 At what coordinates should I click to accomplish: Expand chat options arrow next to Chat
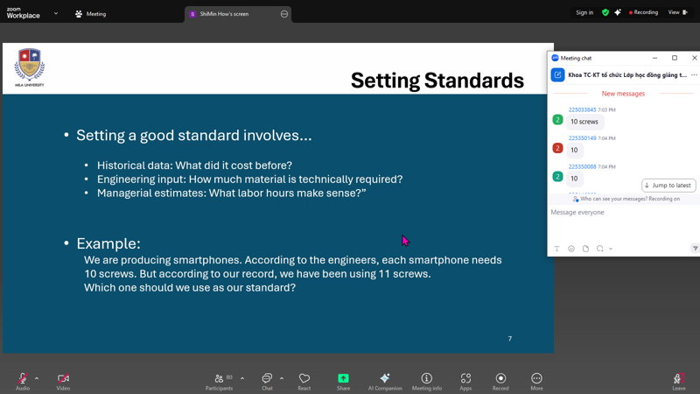283,378
